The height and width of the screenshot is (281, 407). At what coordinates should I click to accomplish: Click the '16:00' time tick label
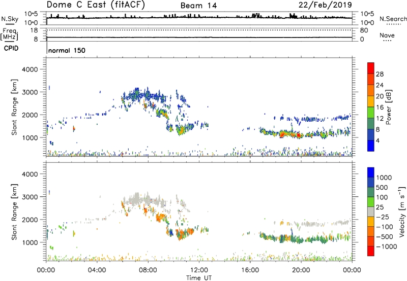pos(250,270)
